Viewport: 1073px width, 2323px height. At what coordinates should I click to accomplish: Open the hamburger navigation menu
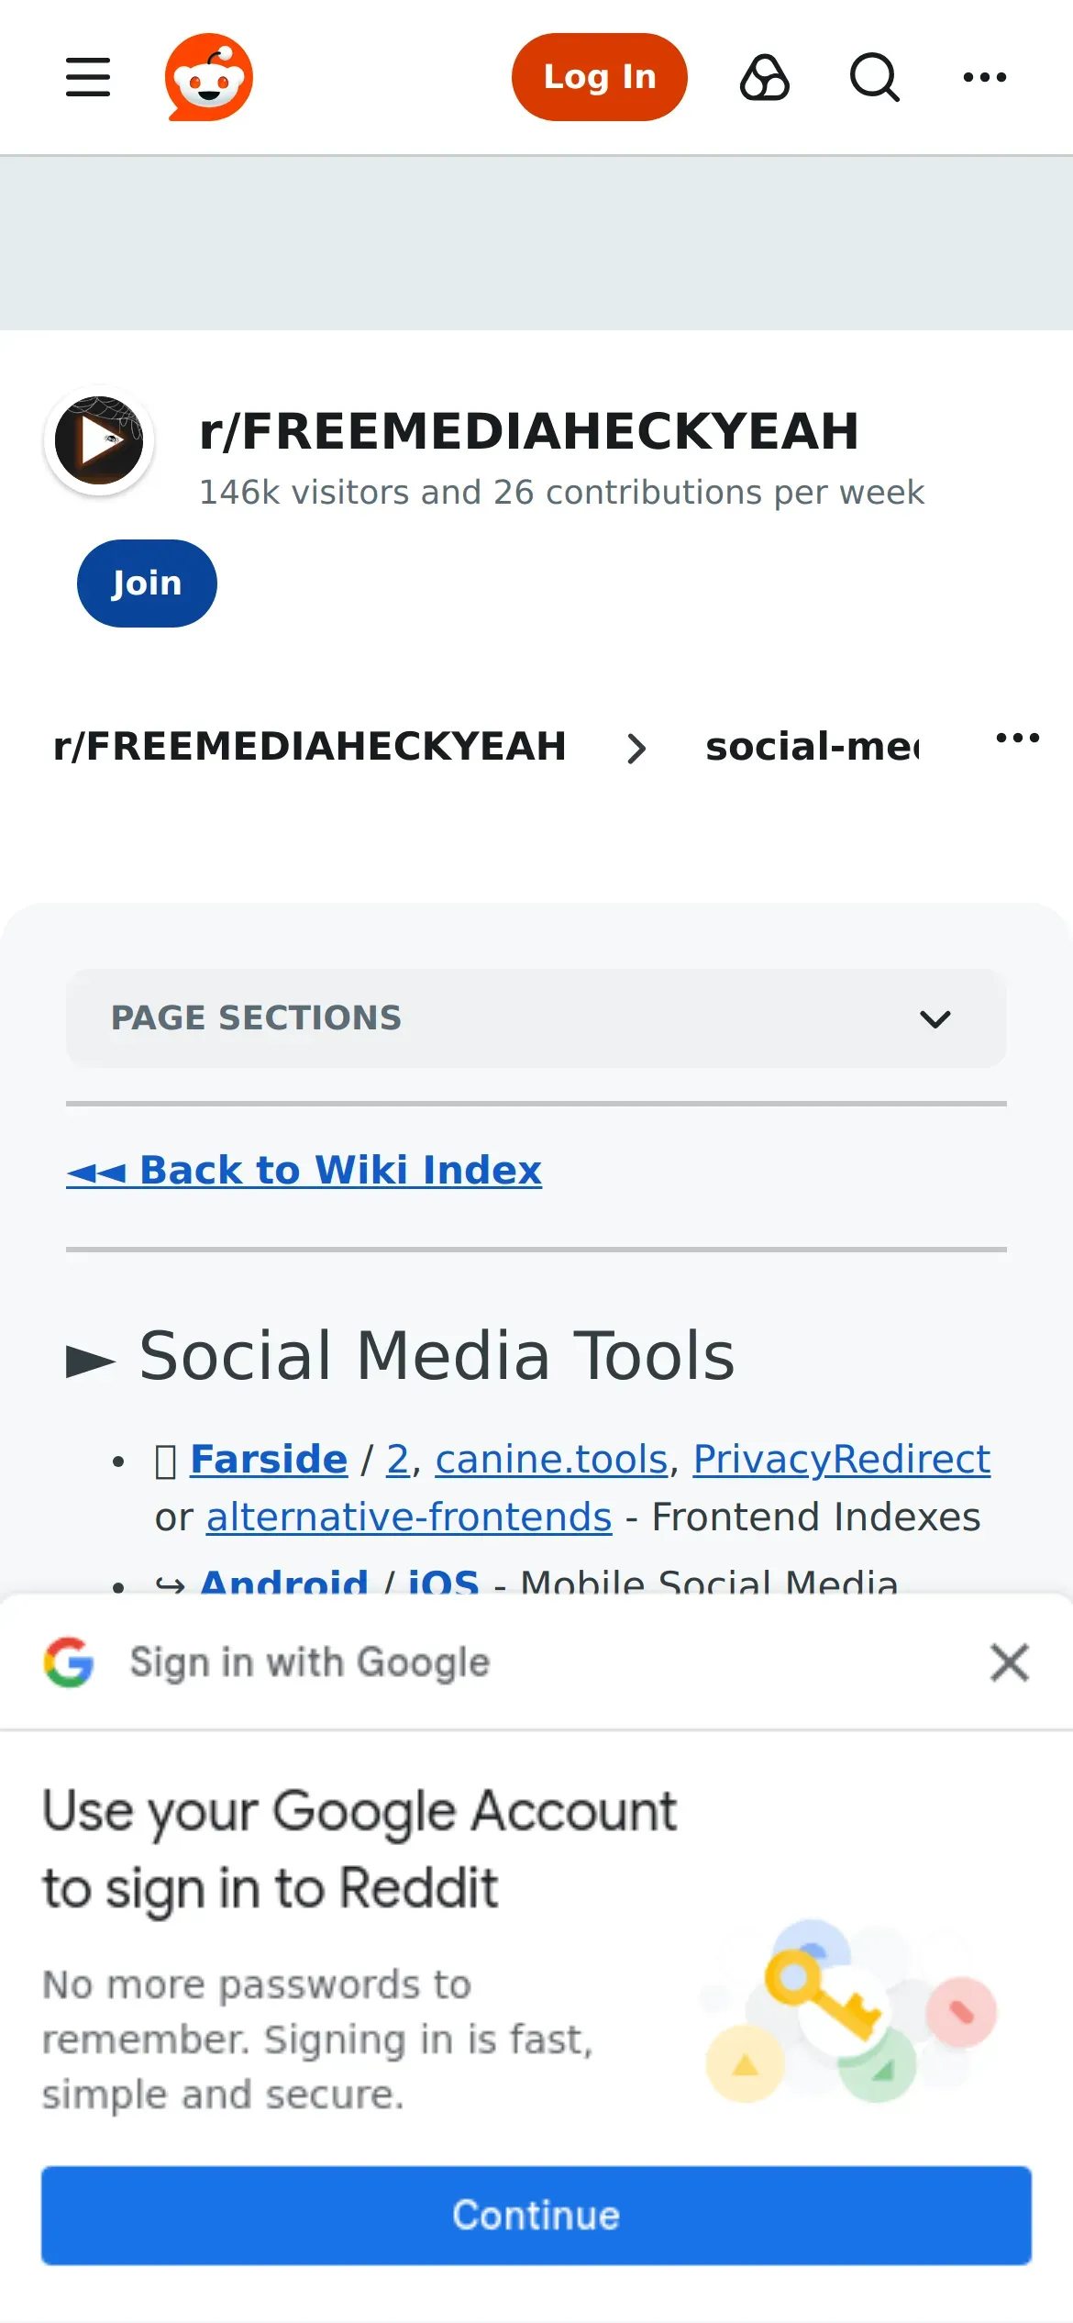tap(88, 77)
